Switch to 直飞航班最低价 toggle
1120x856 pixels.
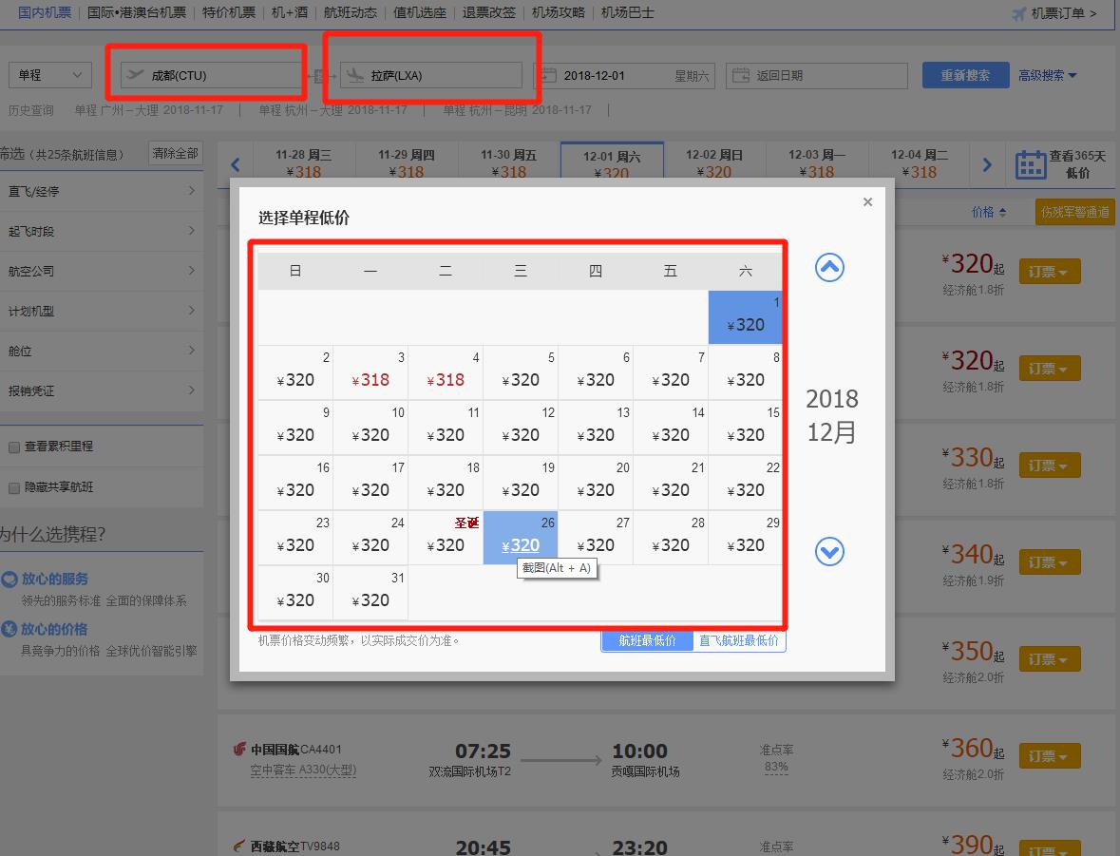tap(738, 641)
